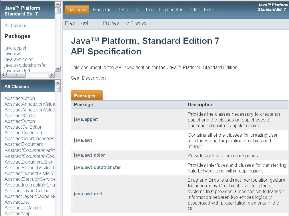Open the AbstractLayoutCache.N… class link
The height and width of the screenshot is (216, 289).
tap(29, 196)
